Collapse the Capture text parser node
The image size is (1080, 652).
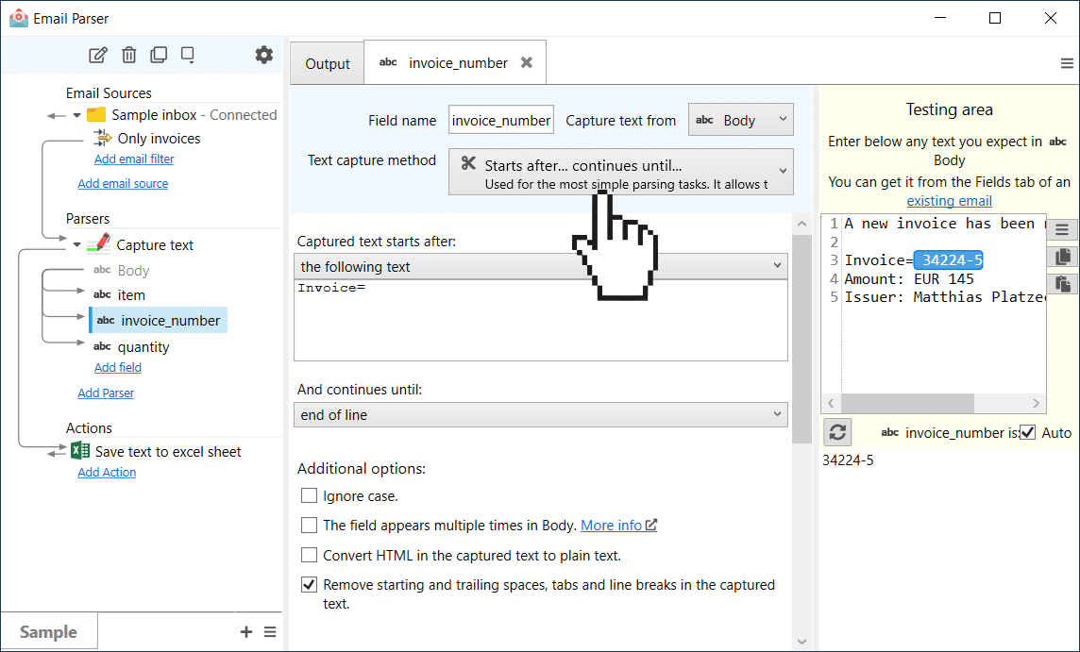(77, 244)
